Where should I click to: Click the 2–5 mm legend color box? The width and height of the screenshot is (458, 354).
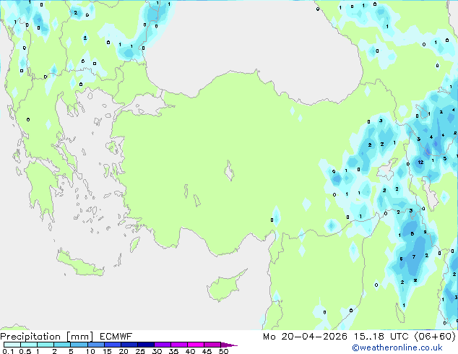coord(62,345)
